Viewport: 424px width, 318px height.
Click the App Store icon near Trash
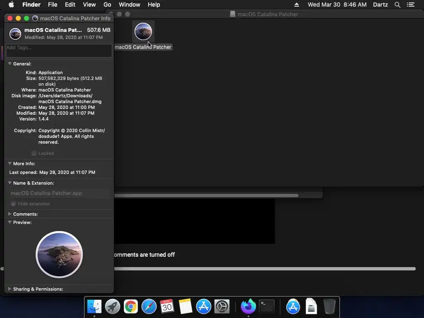click(293, 306)
